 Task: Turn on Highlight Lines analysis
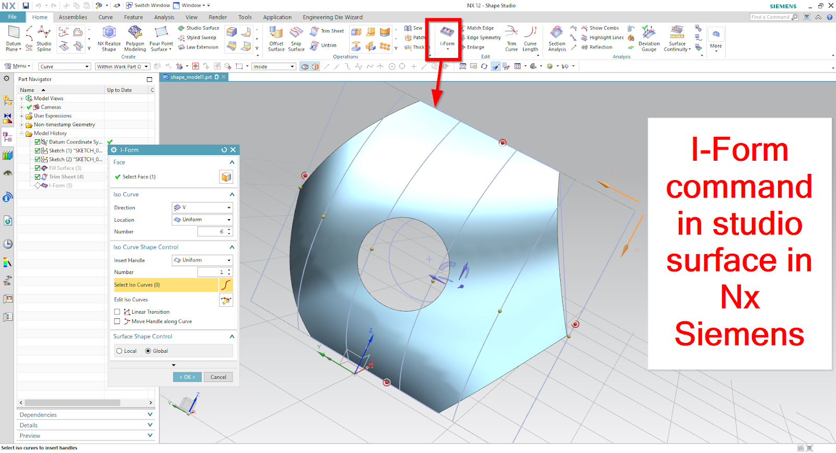click(602, 38)
